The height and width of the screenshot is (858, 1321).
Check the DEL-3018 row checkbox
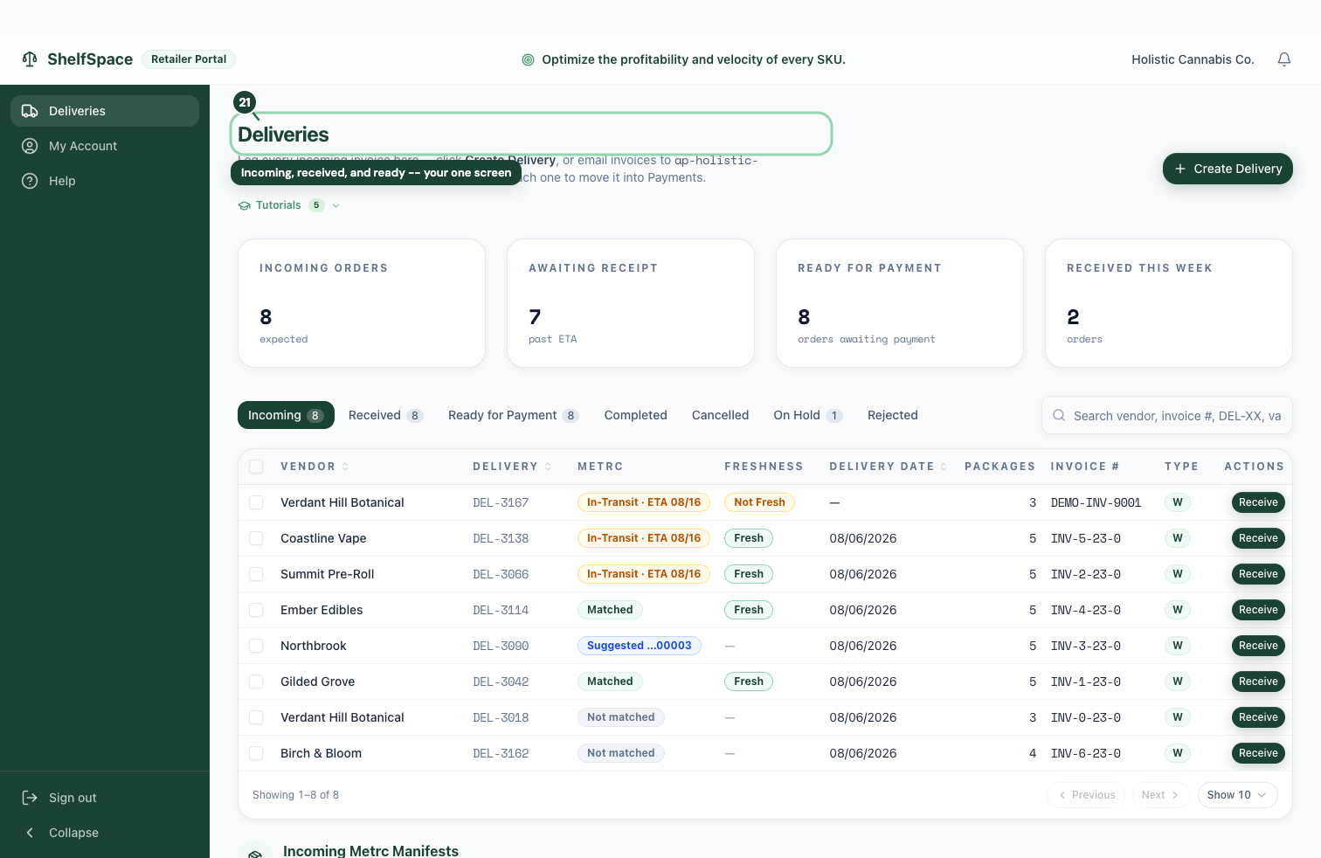pos(256,717)
